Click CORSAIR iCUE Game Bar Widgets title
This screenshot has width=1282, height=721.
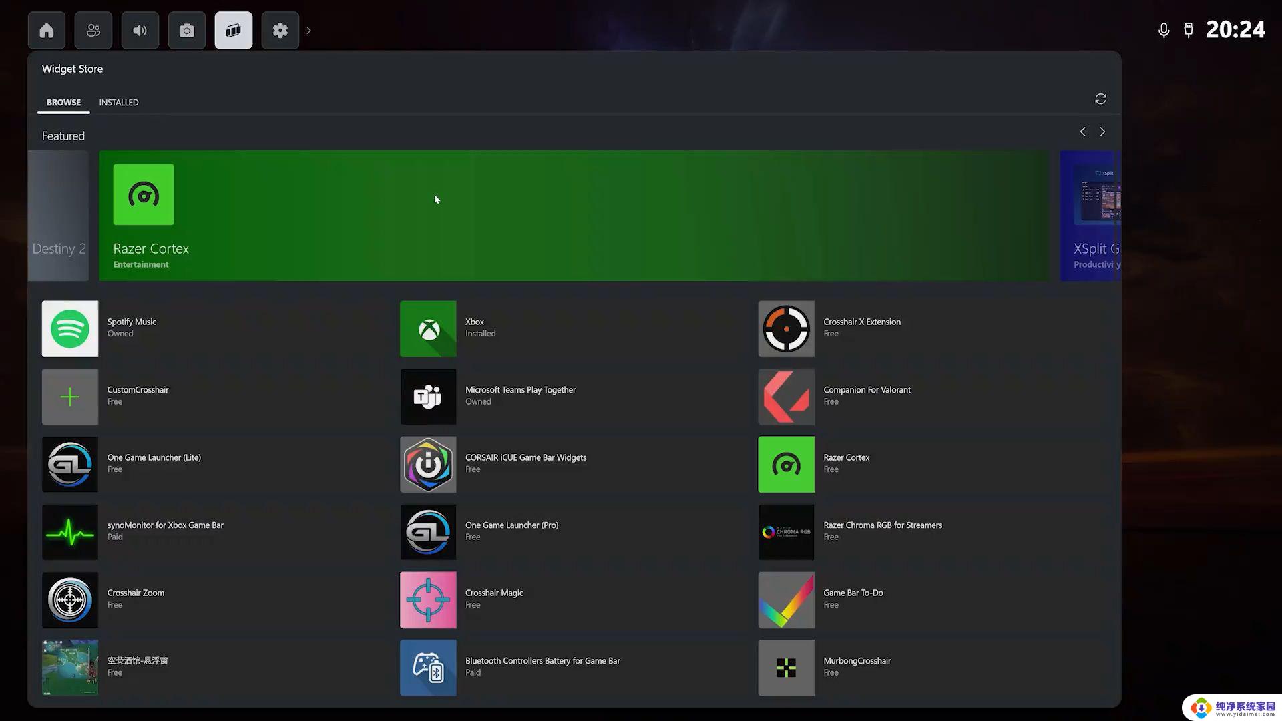point(525,457)
